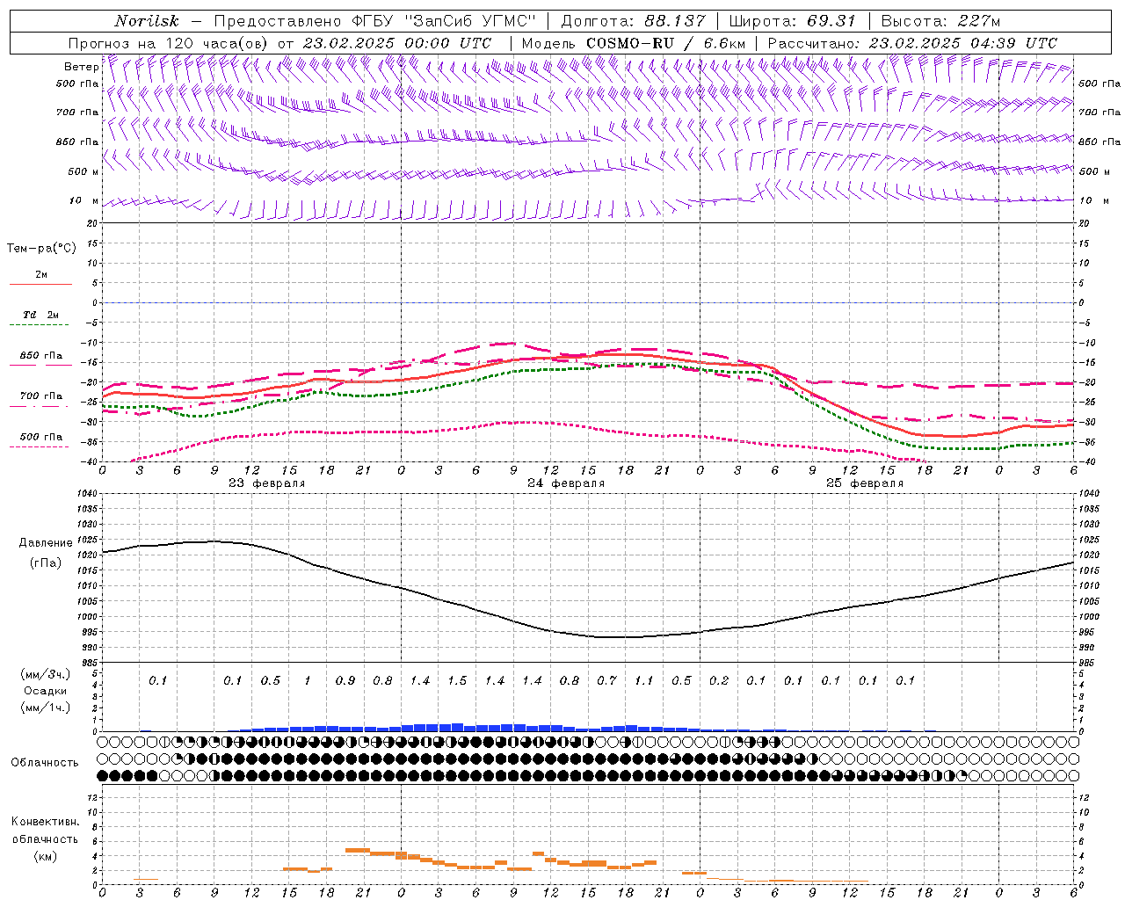Click the 'Высота: 227м' header field
The image size is (1125, 900).
pos(940,21)
